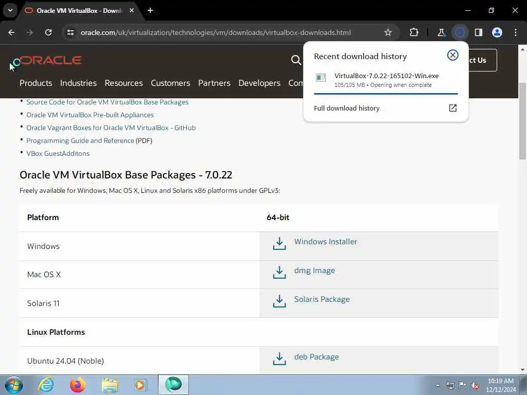Click the Solaris Package download link
This screenshot has width=527, height=395.
tap(322, 299)
